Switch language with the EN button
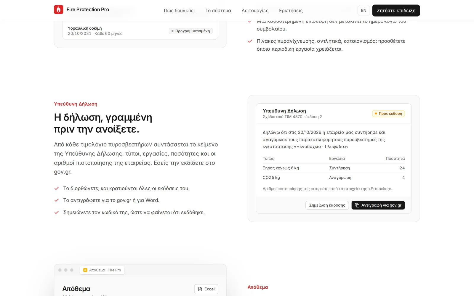This screenshot has height=296, width=474. 363,10
